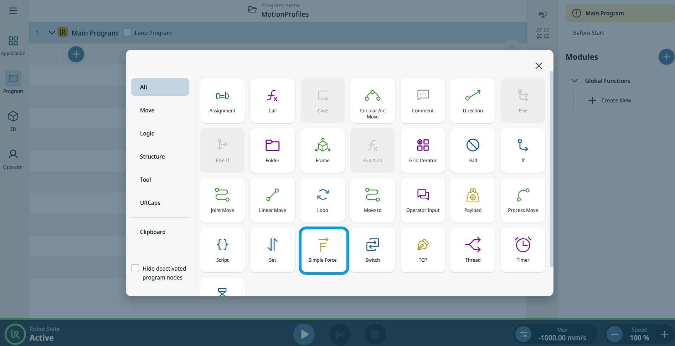Viewport: 675px width, 346px height.
Task: Insert a Timer node
Action: point(522,250)
